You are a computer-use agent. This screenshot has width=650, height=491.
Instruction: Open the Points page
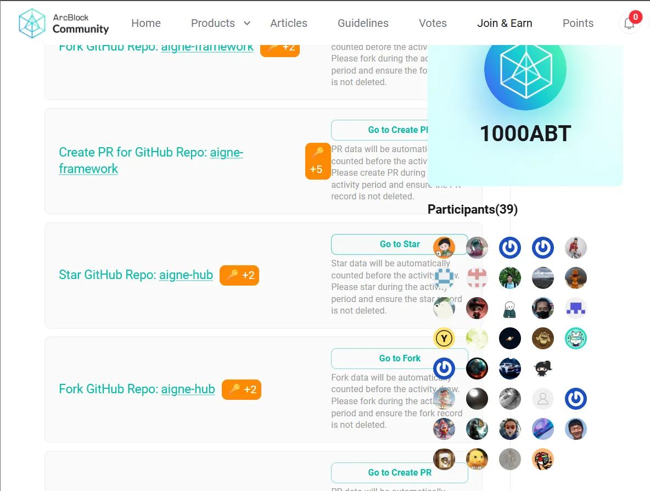point(578,23)
